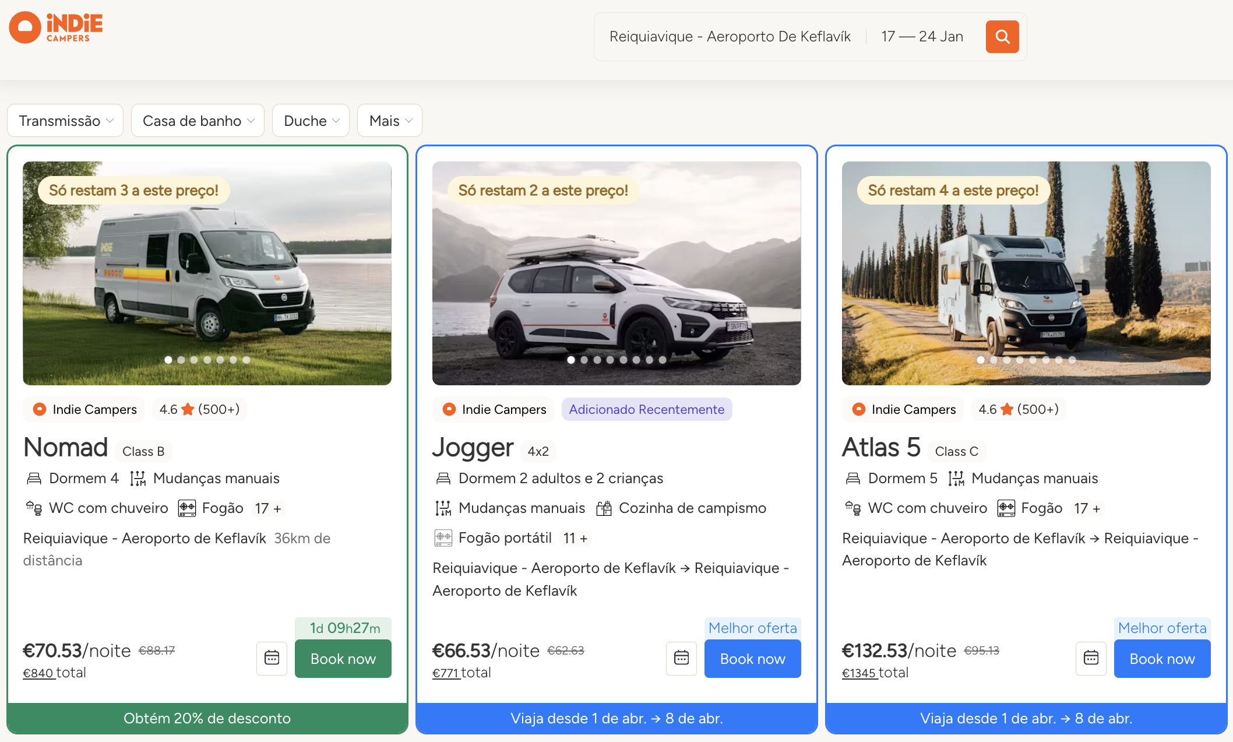
Task: Open calendar icon on Jogger card
Action: click(681, 658)
